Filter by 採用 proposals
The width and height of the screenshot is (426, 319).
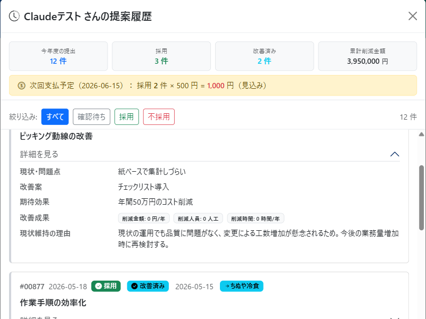click(x=127, y=116)
